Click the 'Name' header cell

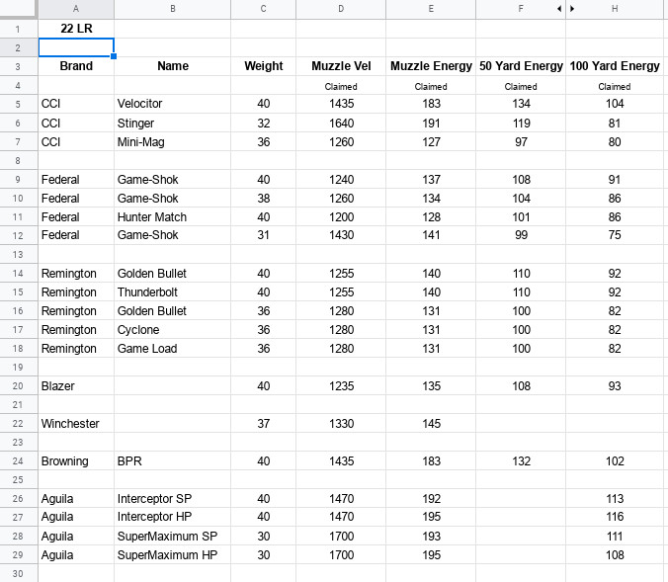point(173,66)
